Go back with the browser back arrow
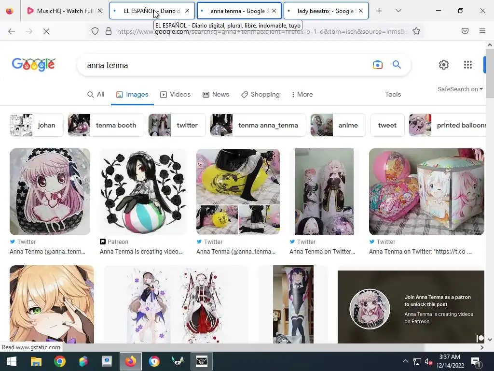The width and height of the screenshot is (494, 371). (12, 31)
